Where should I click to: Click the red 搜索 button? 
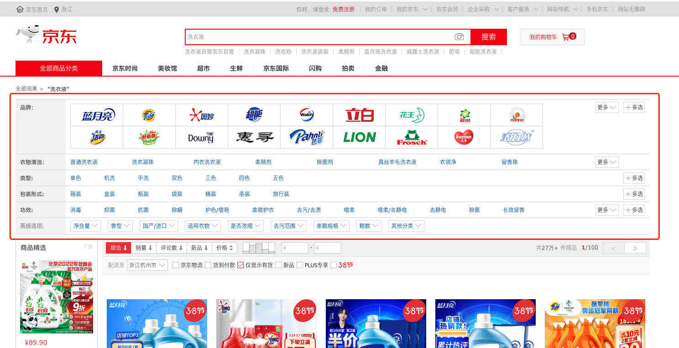(488, 37)
